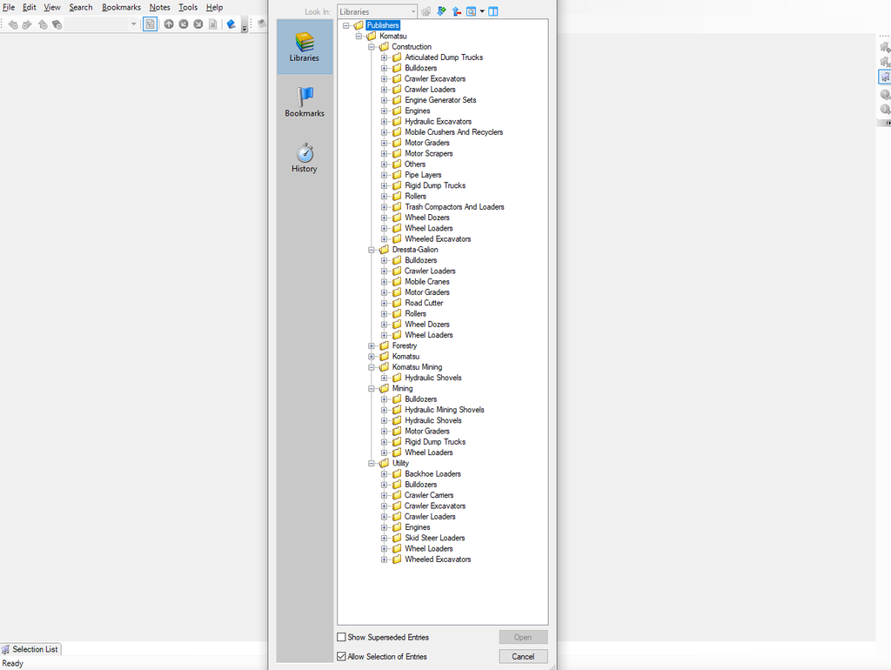891x670 pixels.
Task: Enable Show Superseded Entries checkbox
Action: pyautogui.click(x=342, y=638)
